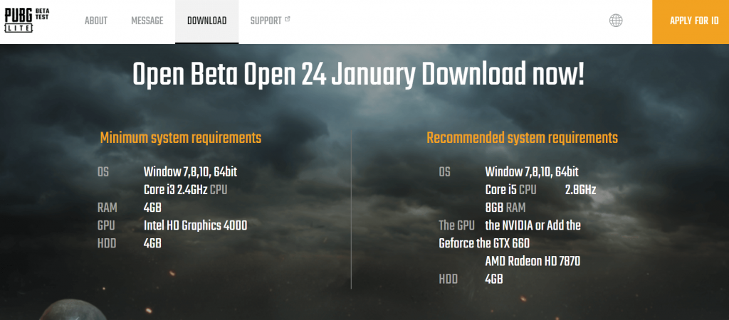Click the minimum OS Window 7,8,10, 64bit value
The image size is (729, 320).
190,172
